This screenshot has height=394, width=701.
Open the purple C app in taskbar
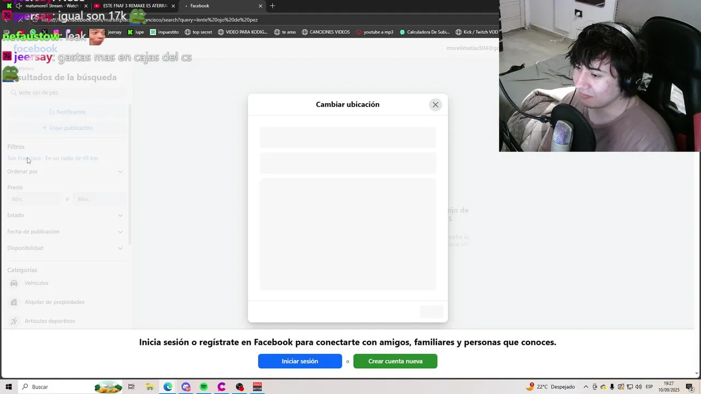pyautogui.click(x=221, y=387)
